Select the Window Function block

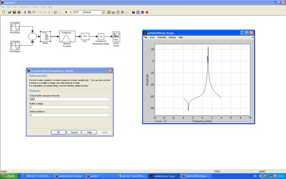67,37
